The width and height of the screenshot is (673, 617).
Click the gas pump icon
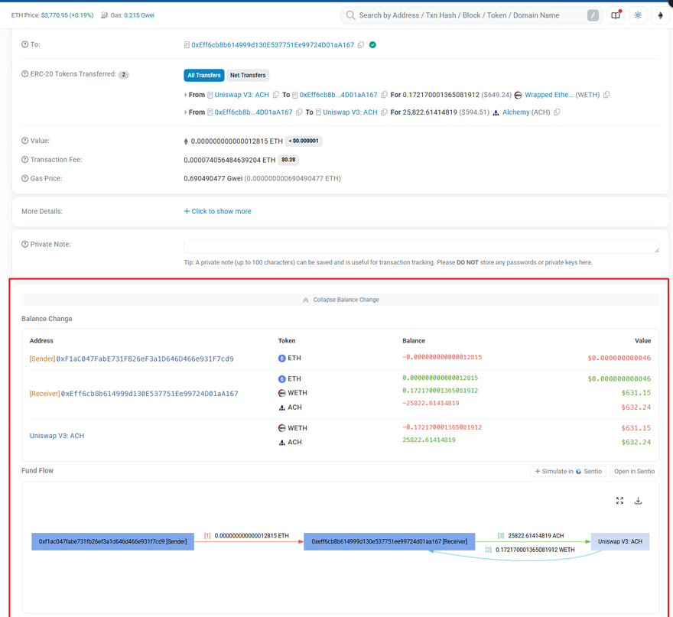(x=104, y=15)
